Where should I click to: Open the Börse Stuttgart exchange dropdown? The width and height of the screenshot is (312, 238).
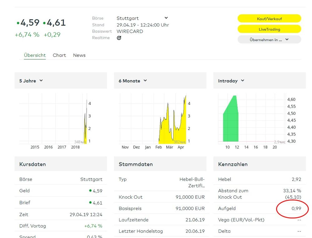point(166,18)
